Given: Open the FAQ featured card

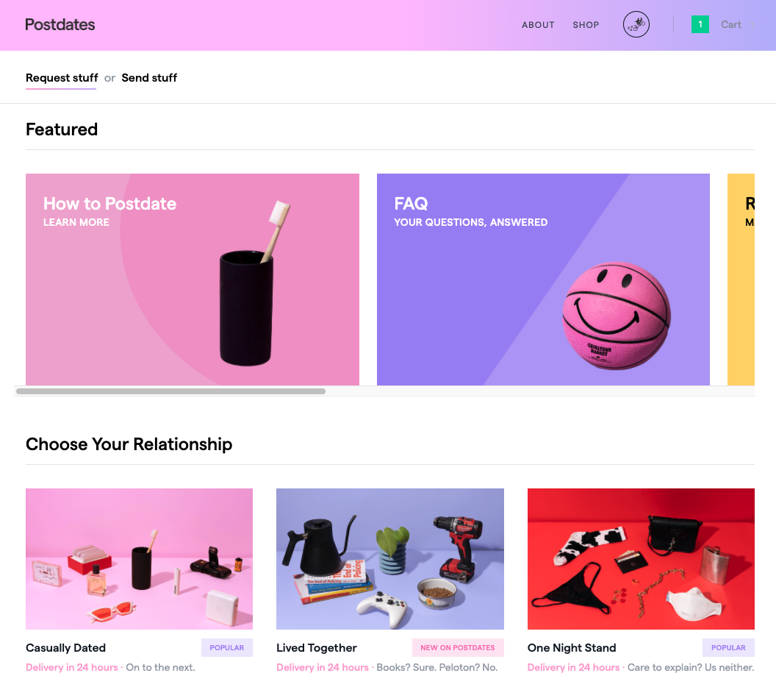Looking at the screenshot, I should tap(543, 280).
